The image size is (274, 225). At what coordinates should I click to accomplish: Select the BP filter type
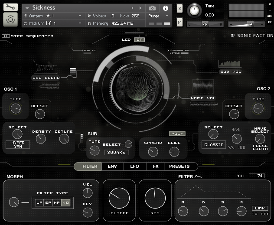pyautogui.click(x=48, y=202)
